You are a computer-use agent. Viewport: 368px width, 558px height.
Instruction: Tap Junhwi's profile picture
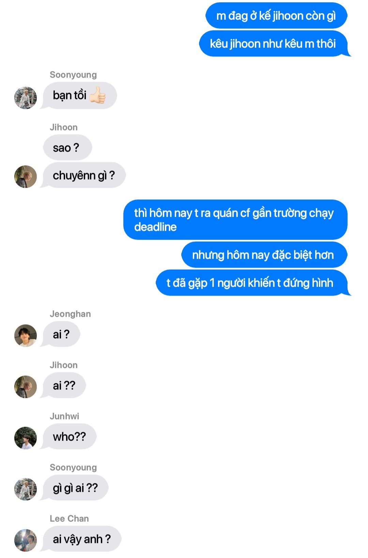coord(26,438)
